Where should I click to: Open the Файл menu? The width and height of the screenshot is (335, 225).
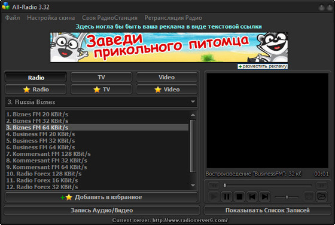click(x=13, y=18)
